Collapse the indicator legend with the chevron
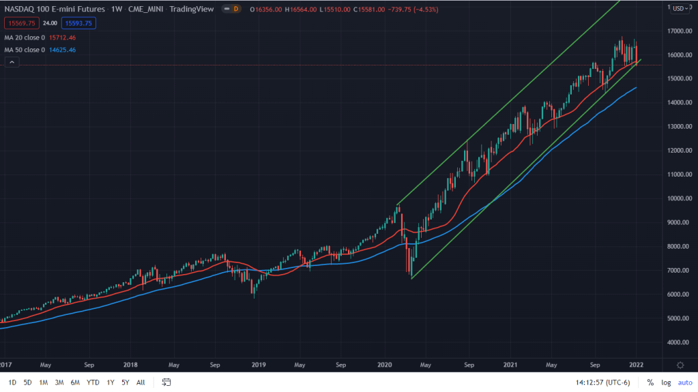The height and width of the screenshot is (392, 698). point(11,62)
